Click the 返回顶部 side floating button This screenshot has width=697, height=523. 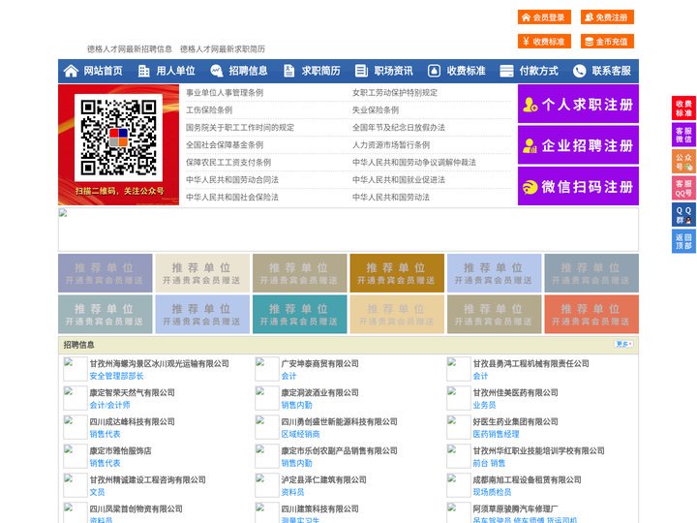coord(683,241)
